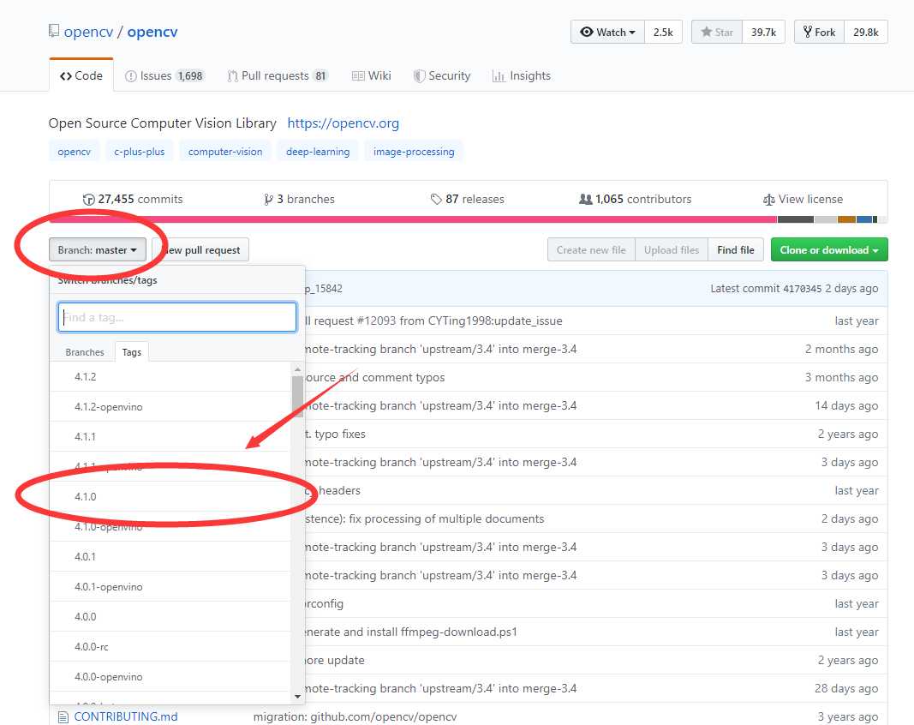Click the Fork icon
Screen dimensions: 914x725
coord(807,32)
